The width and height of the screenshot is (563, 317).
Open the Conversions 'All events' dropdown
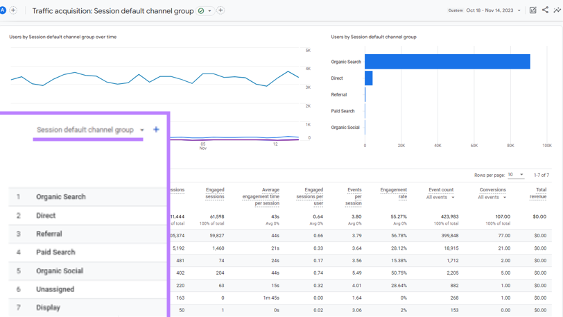pyautogui.click(x=492, y=198)
